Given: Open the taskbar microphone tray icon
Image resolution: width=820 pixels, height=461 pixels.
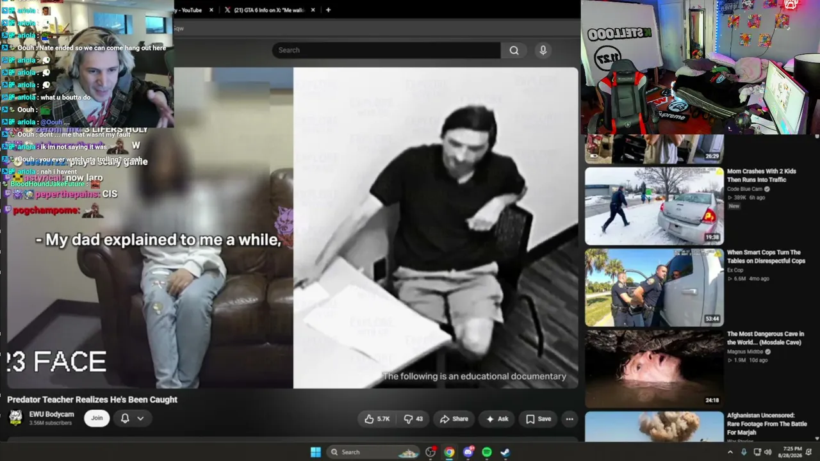Looking at the screenshot, I should click(744, 452).
